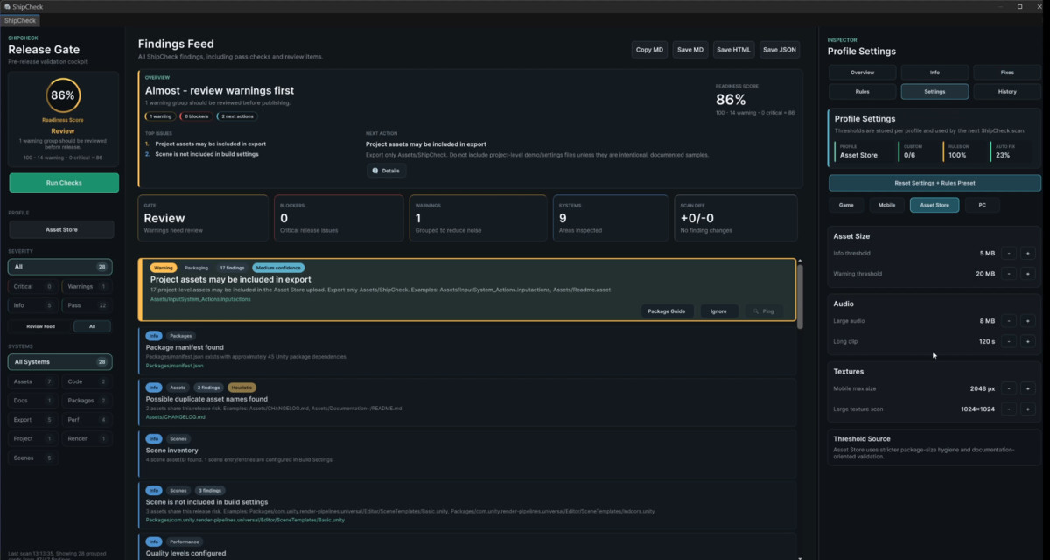Click the Run Checks button
The image size is (1050, 560).
64,183
